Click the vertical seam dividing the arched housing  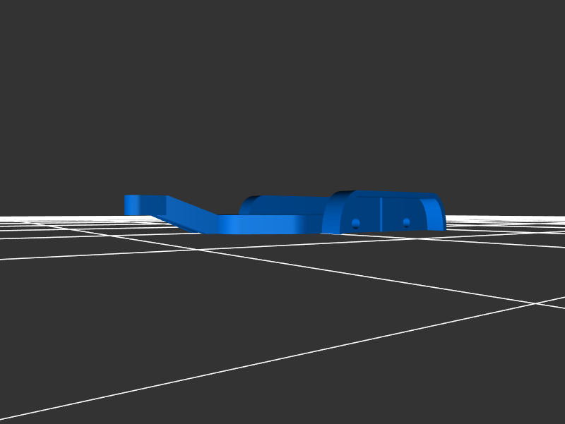click(381, 214)
